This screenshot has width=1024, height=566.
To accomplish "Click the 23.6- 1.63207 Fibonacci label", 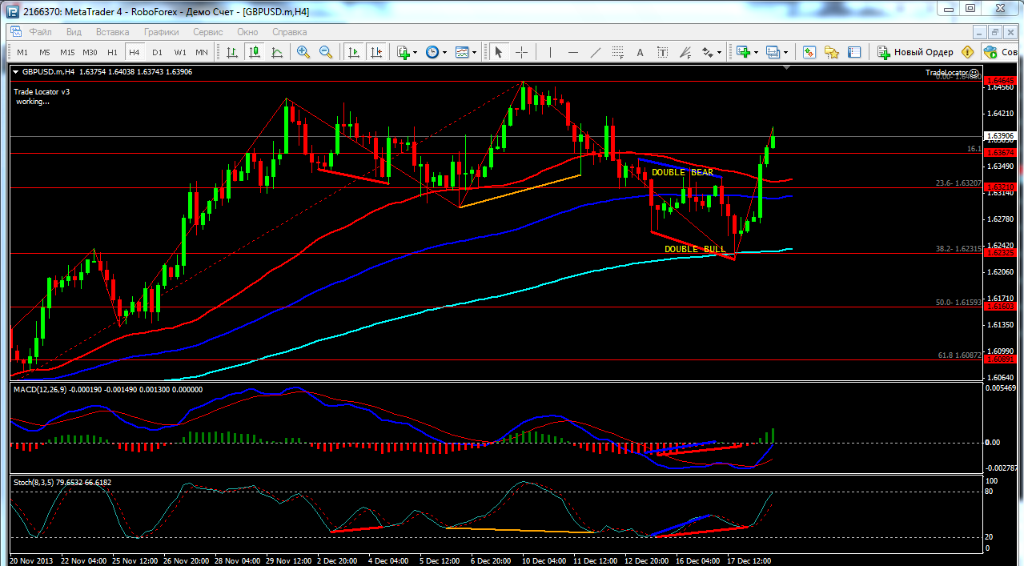I will [x=958, y=183].
